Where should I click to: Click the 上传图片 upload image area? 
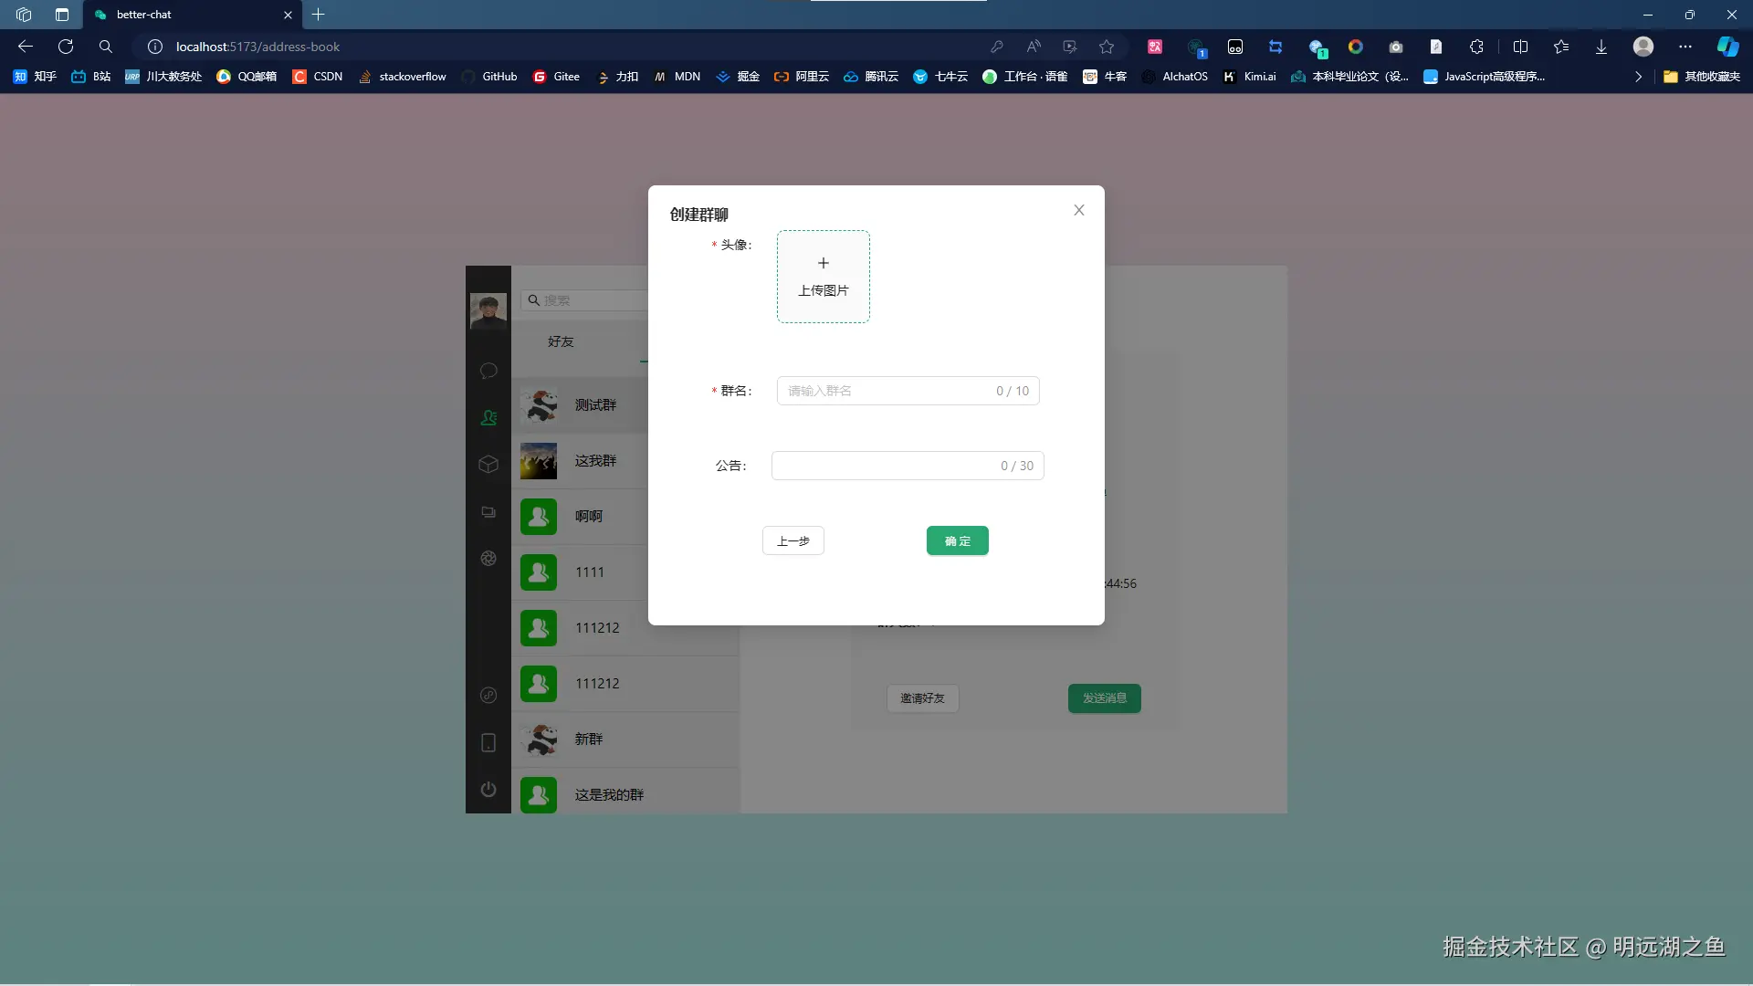pyautogui.click(x=823, y=277)
